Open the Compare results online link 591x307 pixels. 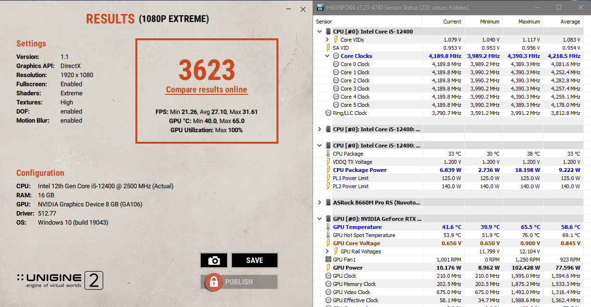click(x=206, y=90)
